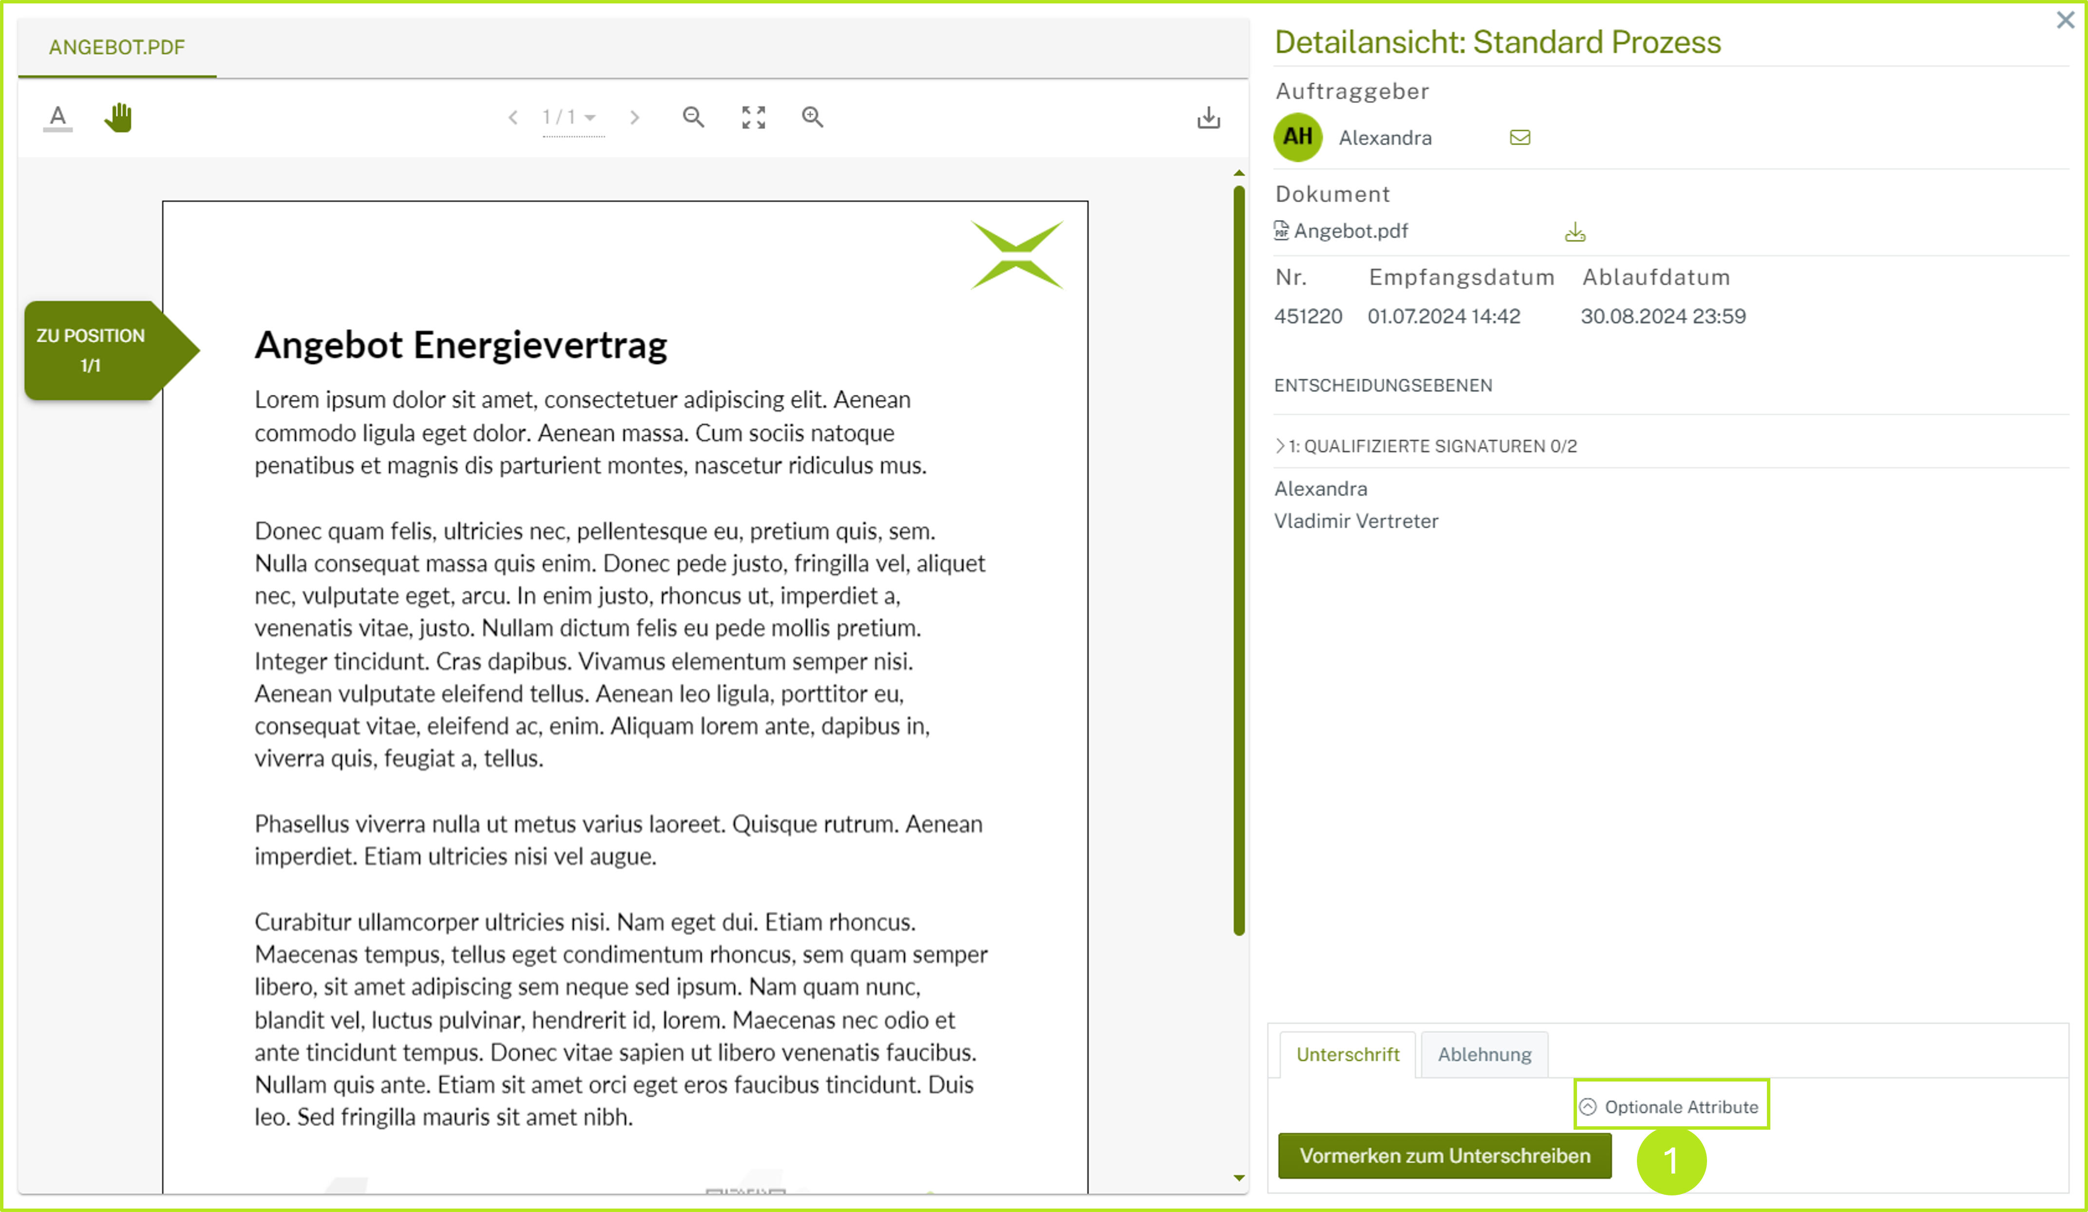This screenshot has width=2088, height=1212.
Task: Close the Detailansicht panel
Action: 2065,20
